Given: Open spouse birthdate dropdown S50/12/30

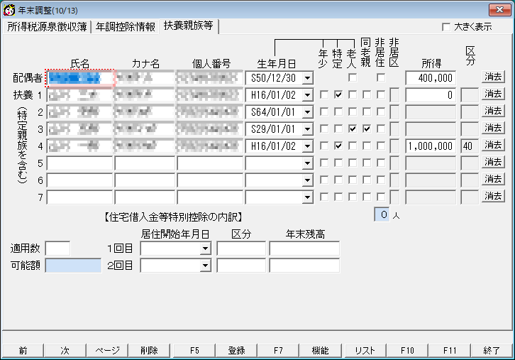Looking at the screenshot, I should click(307, 77).
